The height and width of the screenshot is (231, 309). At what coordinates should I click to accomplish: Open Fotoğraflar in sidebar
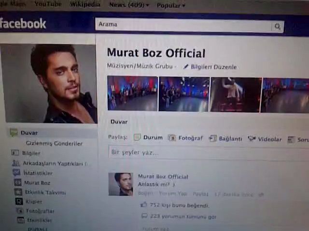click(x=40, y=211)
